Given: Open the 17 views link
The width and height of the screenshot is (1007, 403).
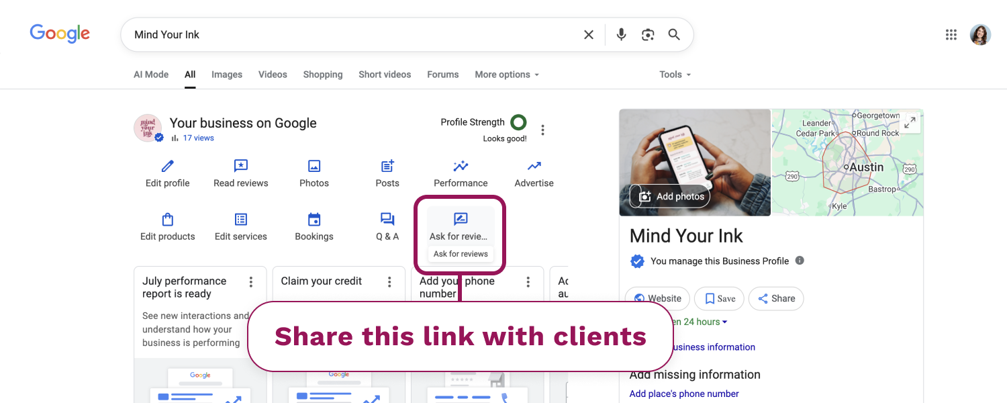Looking at the screenshot, I should tap(198, 138).
